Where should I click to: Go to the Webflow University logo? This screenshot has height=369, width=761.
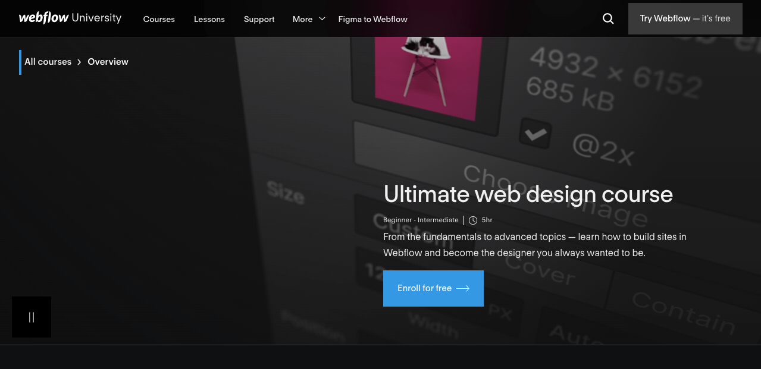(x=70, y=18)
